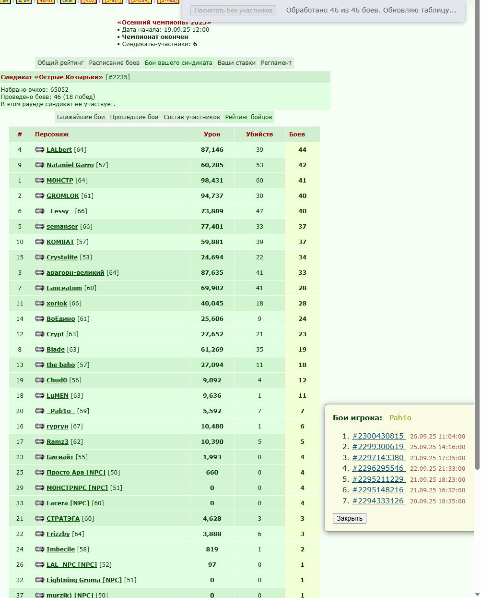Viewport: 481px width, 598px height.
Task: Go to Ваши ставки tab
Action: coord(236,63)
